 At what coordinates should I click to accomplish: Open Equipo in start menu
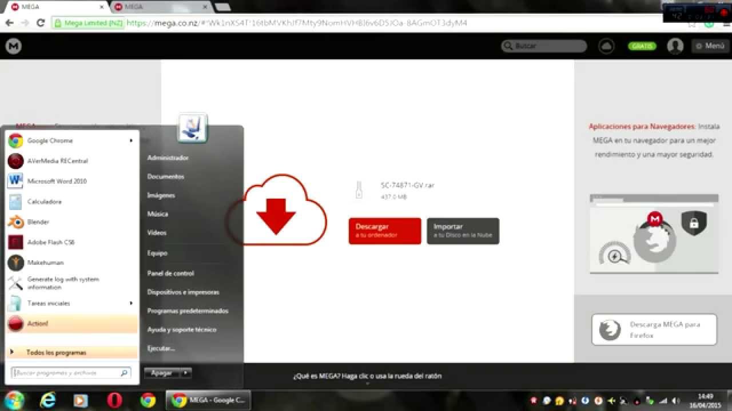(157, 253)
